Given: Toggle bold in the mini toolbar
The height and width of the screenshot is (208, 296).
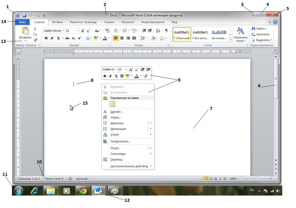Looking at the screenshot, I should click(105, 76).
